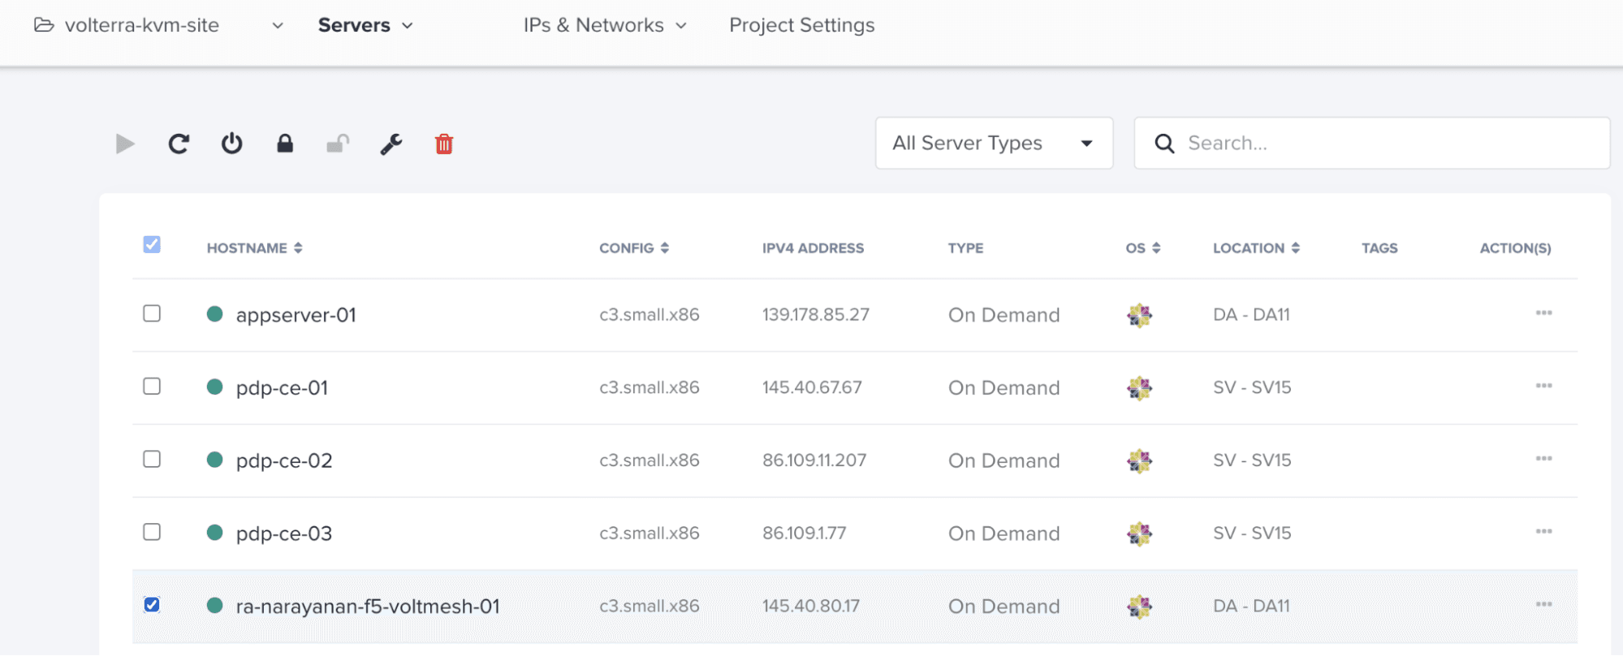This screenshot has width=1623, height=656.
Task: Open the appserver-01 server
Action: tap(296, 315)
